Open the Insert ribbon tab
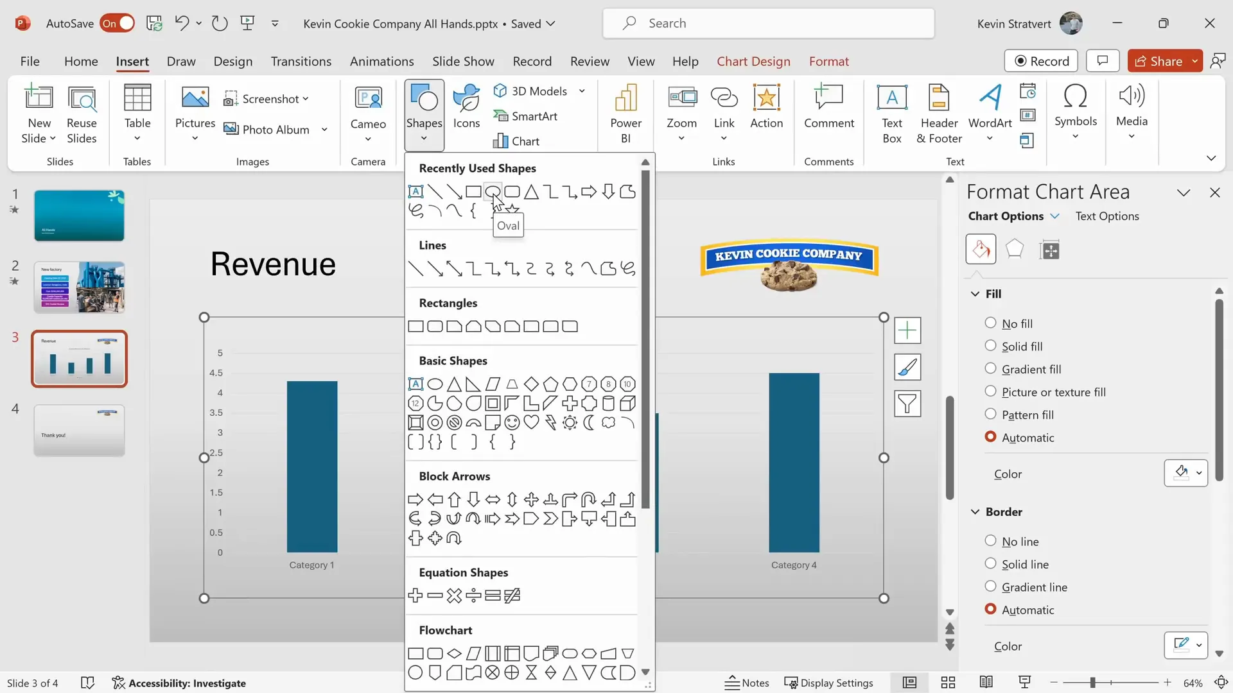1233x693 pixels. point(132,62)
